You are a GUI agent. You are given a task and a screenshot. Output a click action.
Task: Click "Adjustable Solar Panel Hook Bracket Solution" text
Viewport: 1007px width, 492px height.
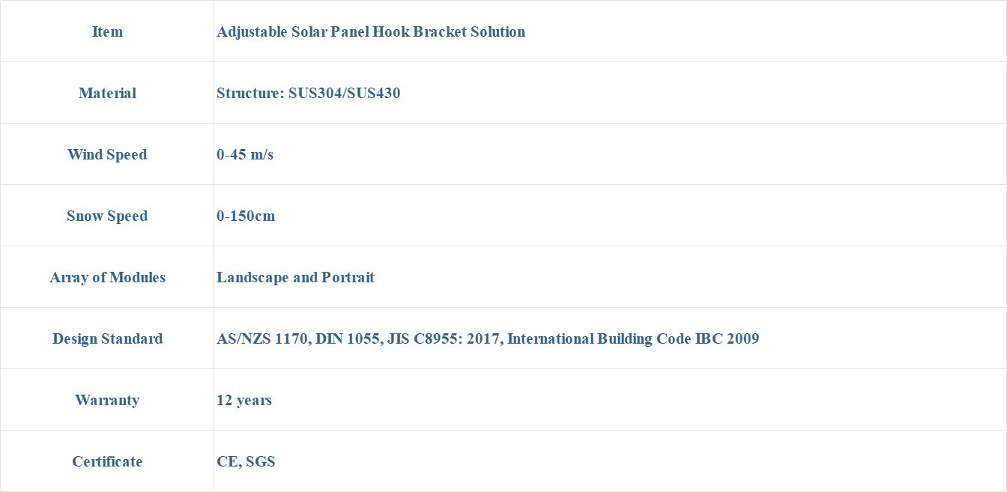(371, 31)
